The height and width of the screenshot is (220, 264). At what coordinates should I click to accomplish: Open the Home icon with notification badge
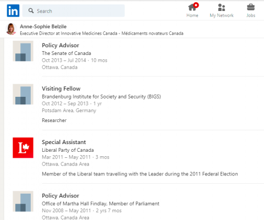[x=193, y=7]
